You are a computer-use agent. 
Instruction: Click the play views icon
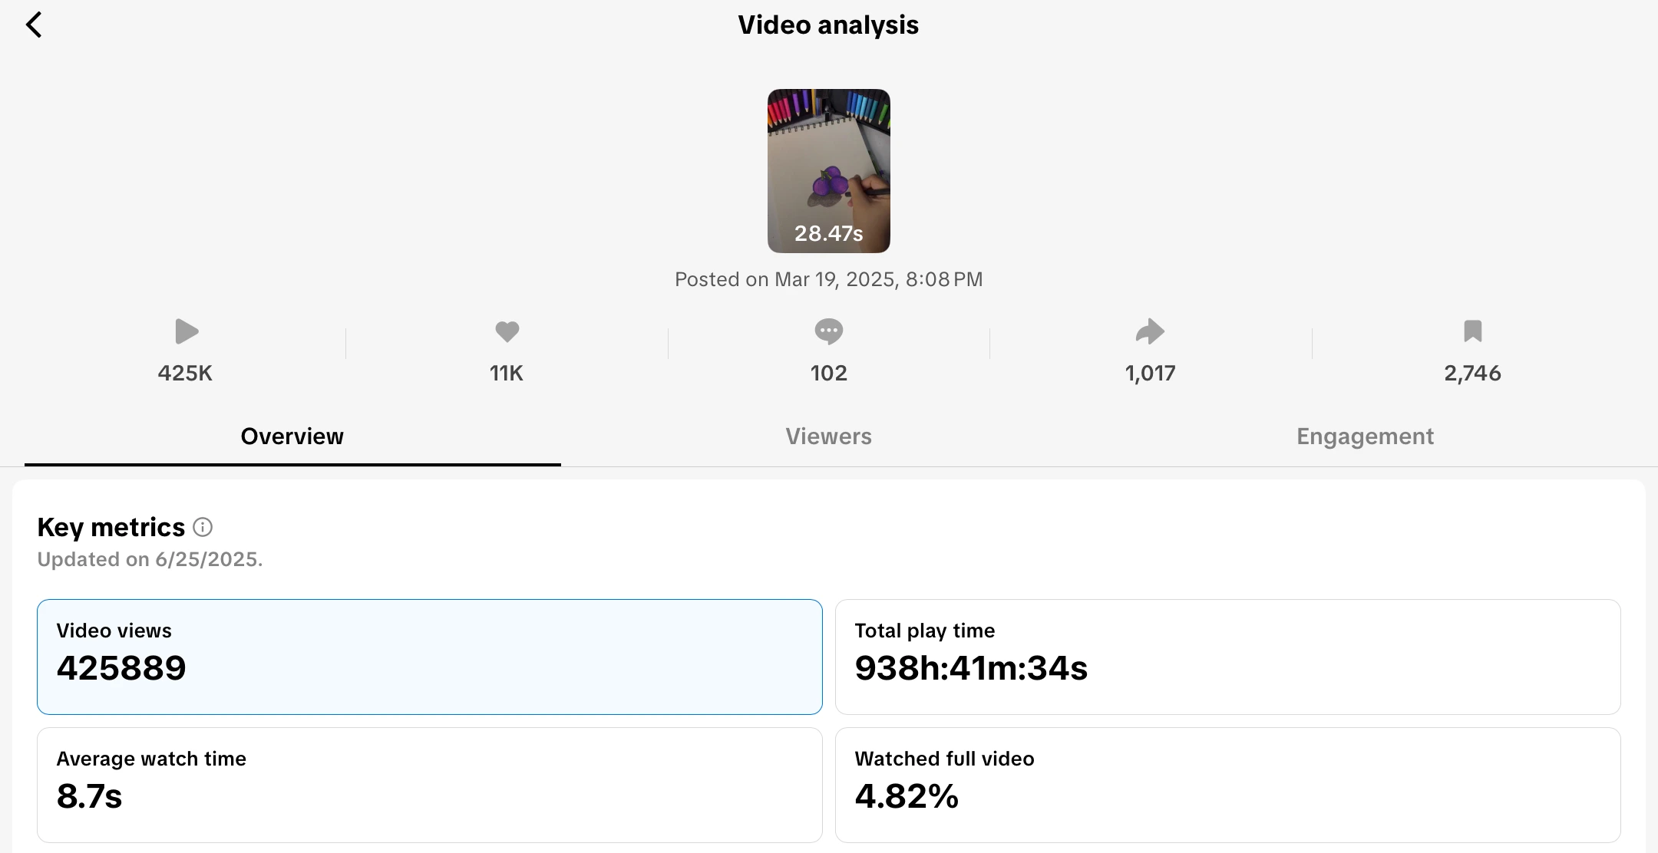click(186, 331)
